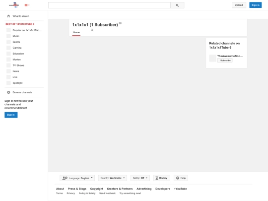Click the language people icon in footer

tap(65, 178)
